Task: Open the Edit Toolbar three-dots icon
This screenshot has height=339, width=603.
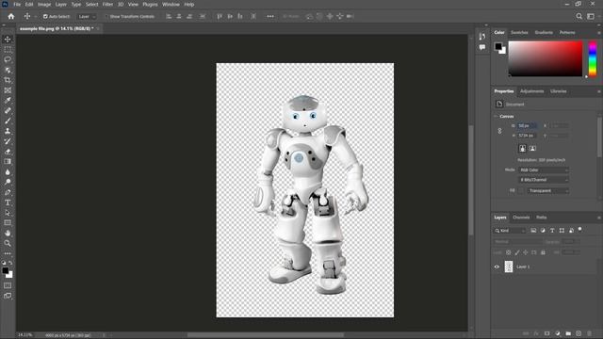Action: point(8,253)
